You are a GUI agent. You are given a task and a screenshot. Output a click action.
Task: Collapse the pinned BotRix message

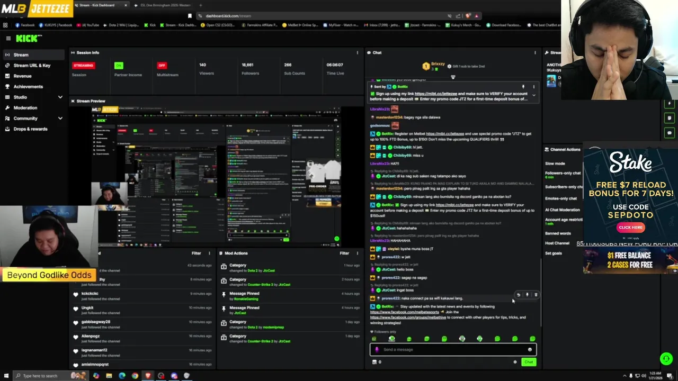tap(533, 95)
